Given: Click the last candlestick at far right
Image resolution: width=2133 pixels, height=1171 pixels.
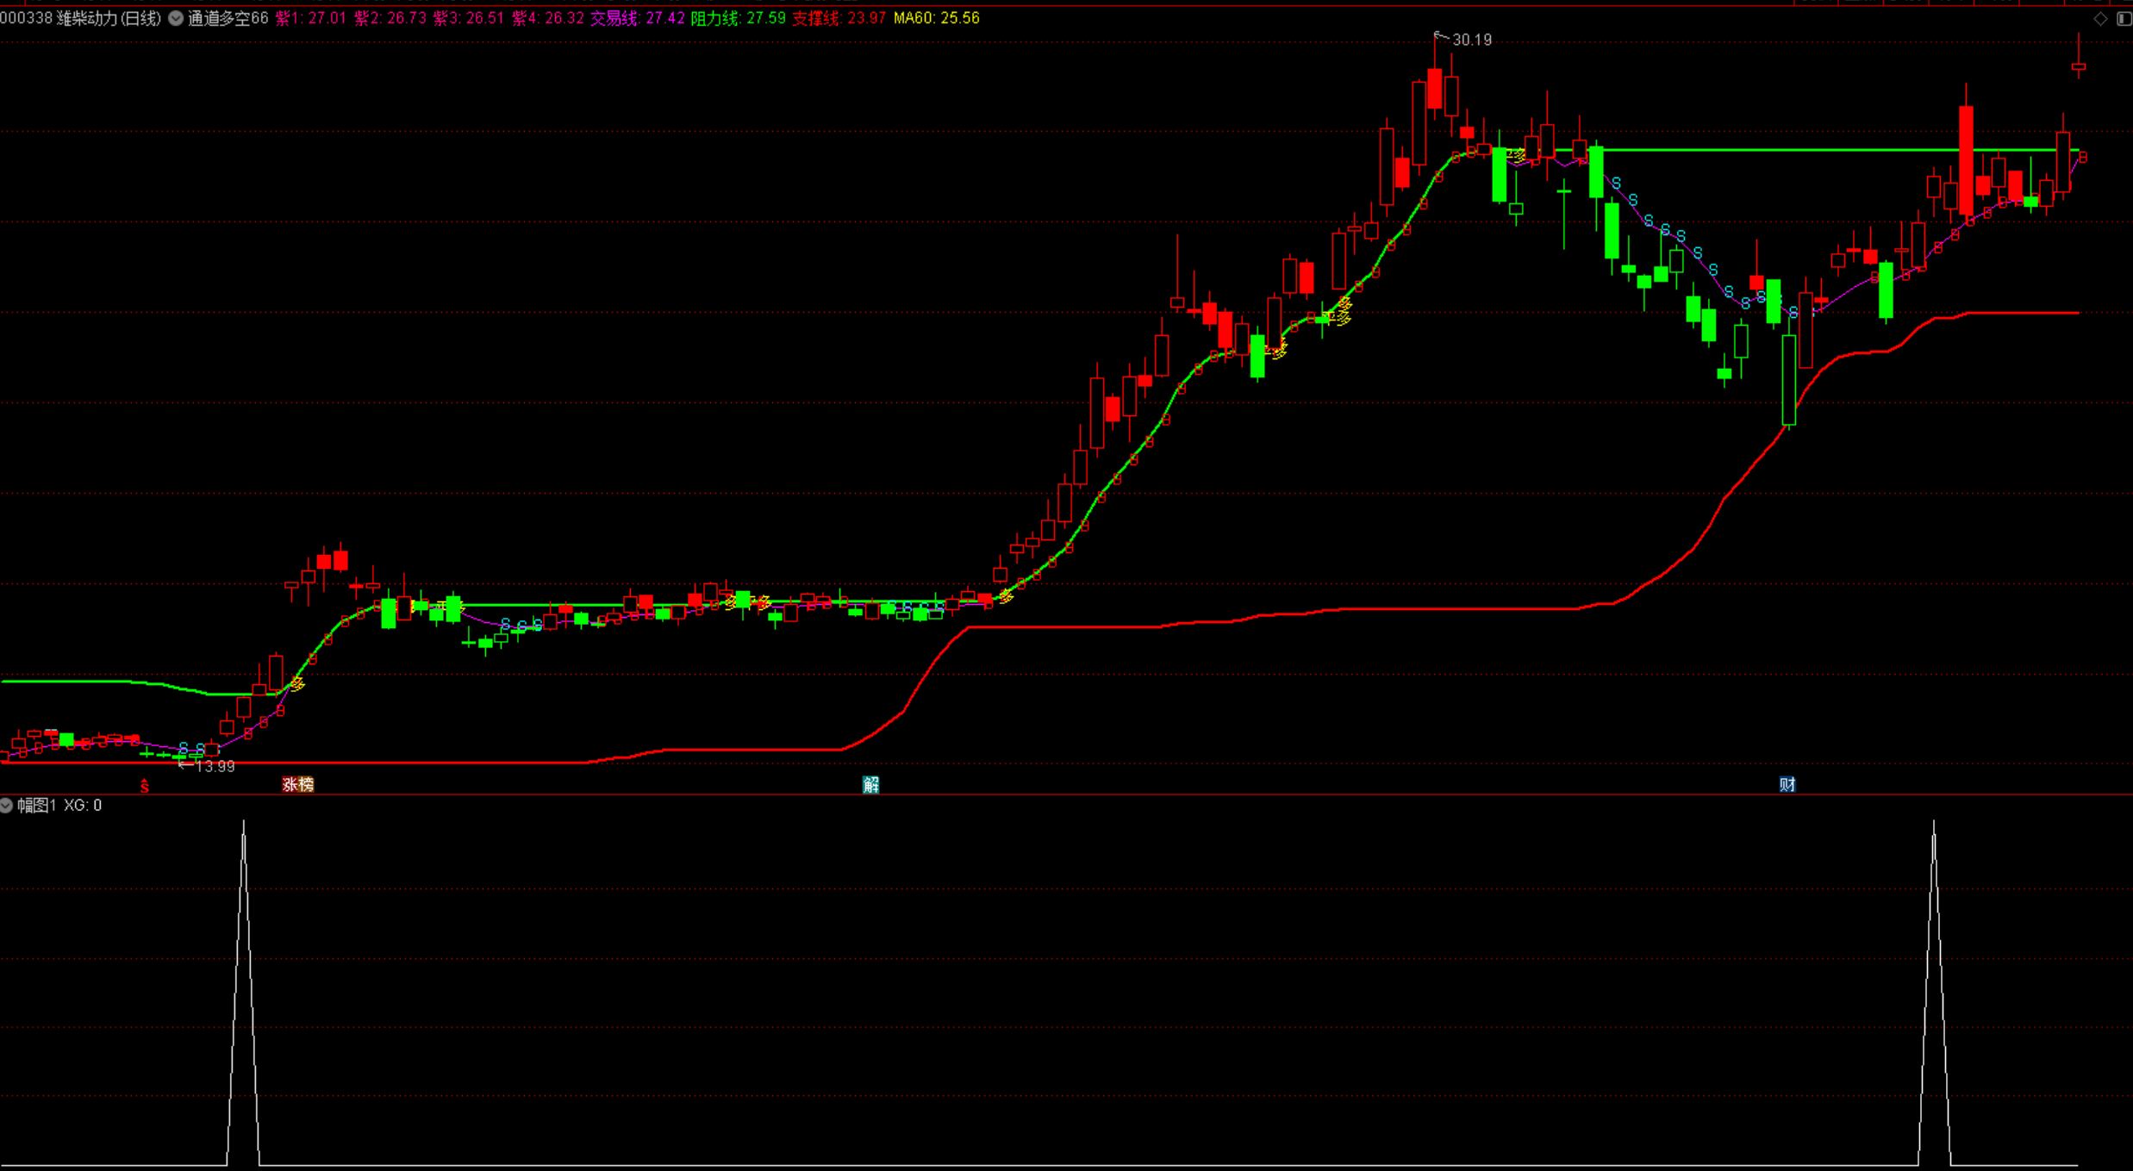Looking at the screenshot, I should coord(2079,65).
